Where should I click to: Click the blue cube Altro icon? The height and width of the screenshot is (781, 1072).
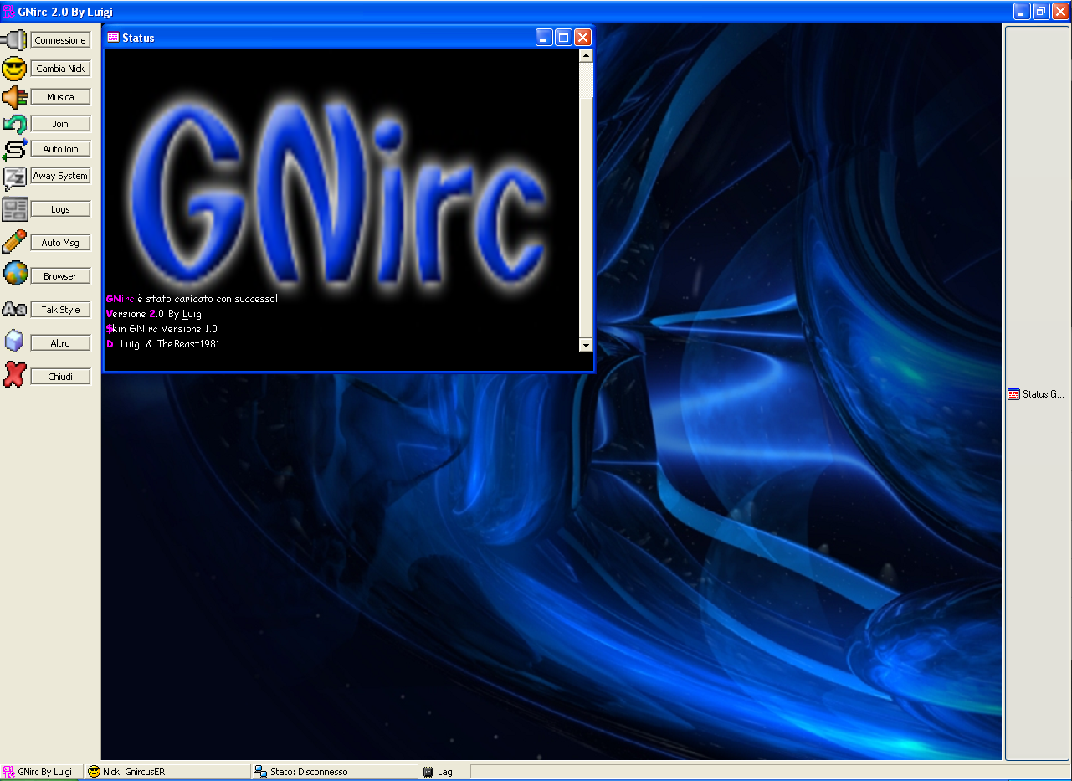[14, 342]
